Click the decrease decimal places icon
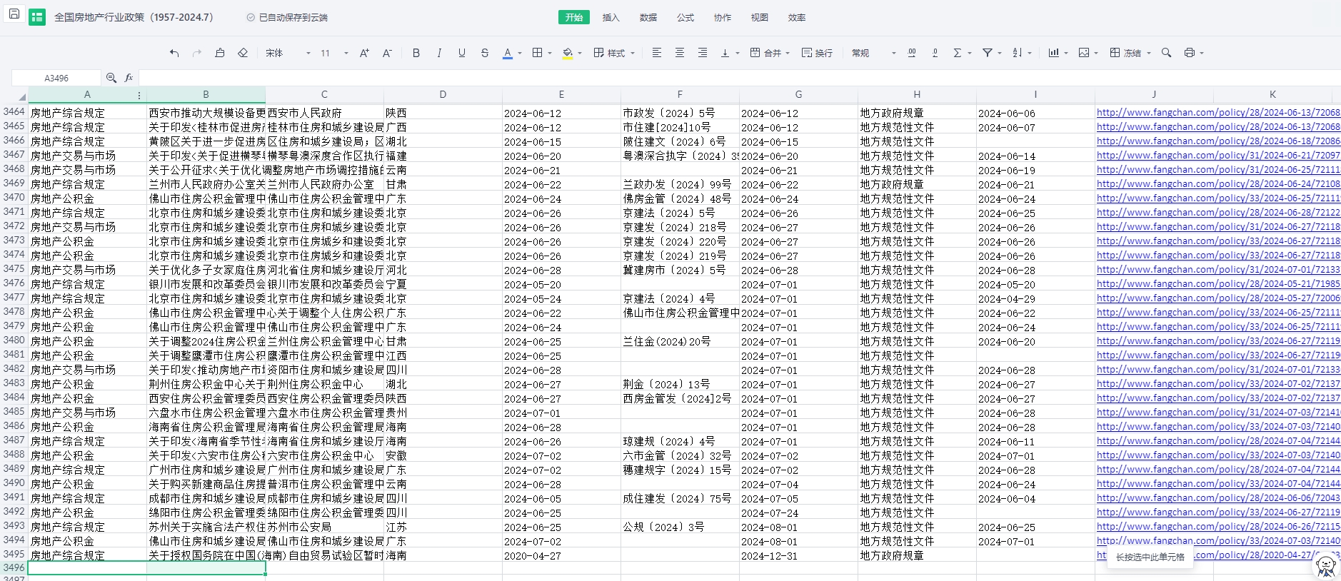Image resolution: width=1341 pixels, height=581 pixels. [x=935, y=53]
